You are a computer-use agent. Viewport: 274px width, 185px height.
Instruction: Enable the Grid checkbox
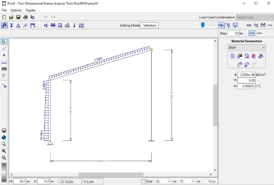144,181
